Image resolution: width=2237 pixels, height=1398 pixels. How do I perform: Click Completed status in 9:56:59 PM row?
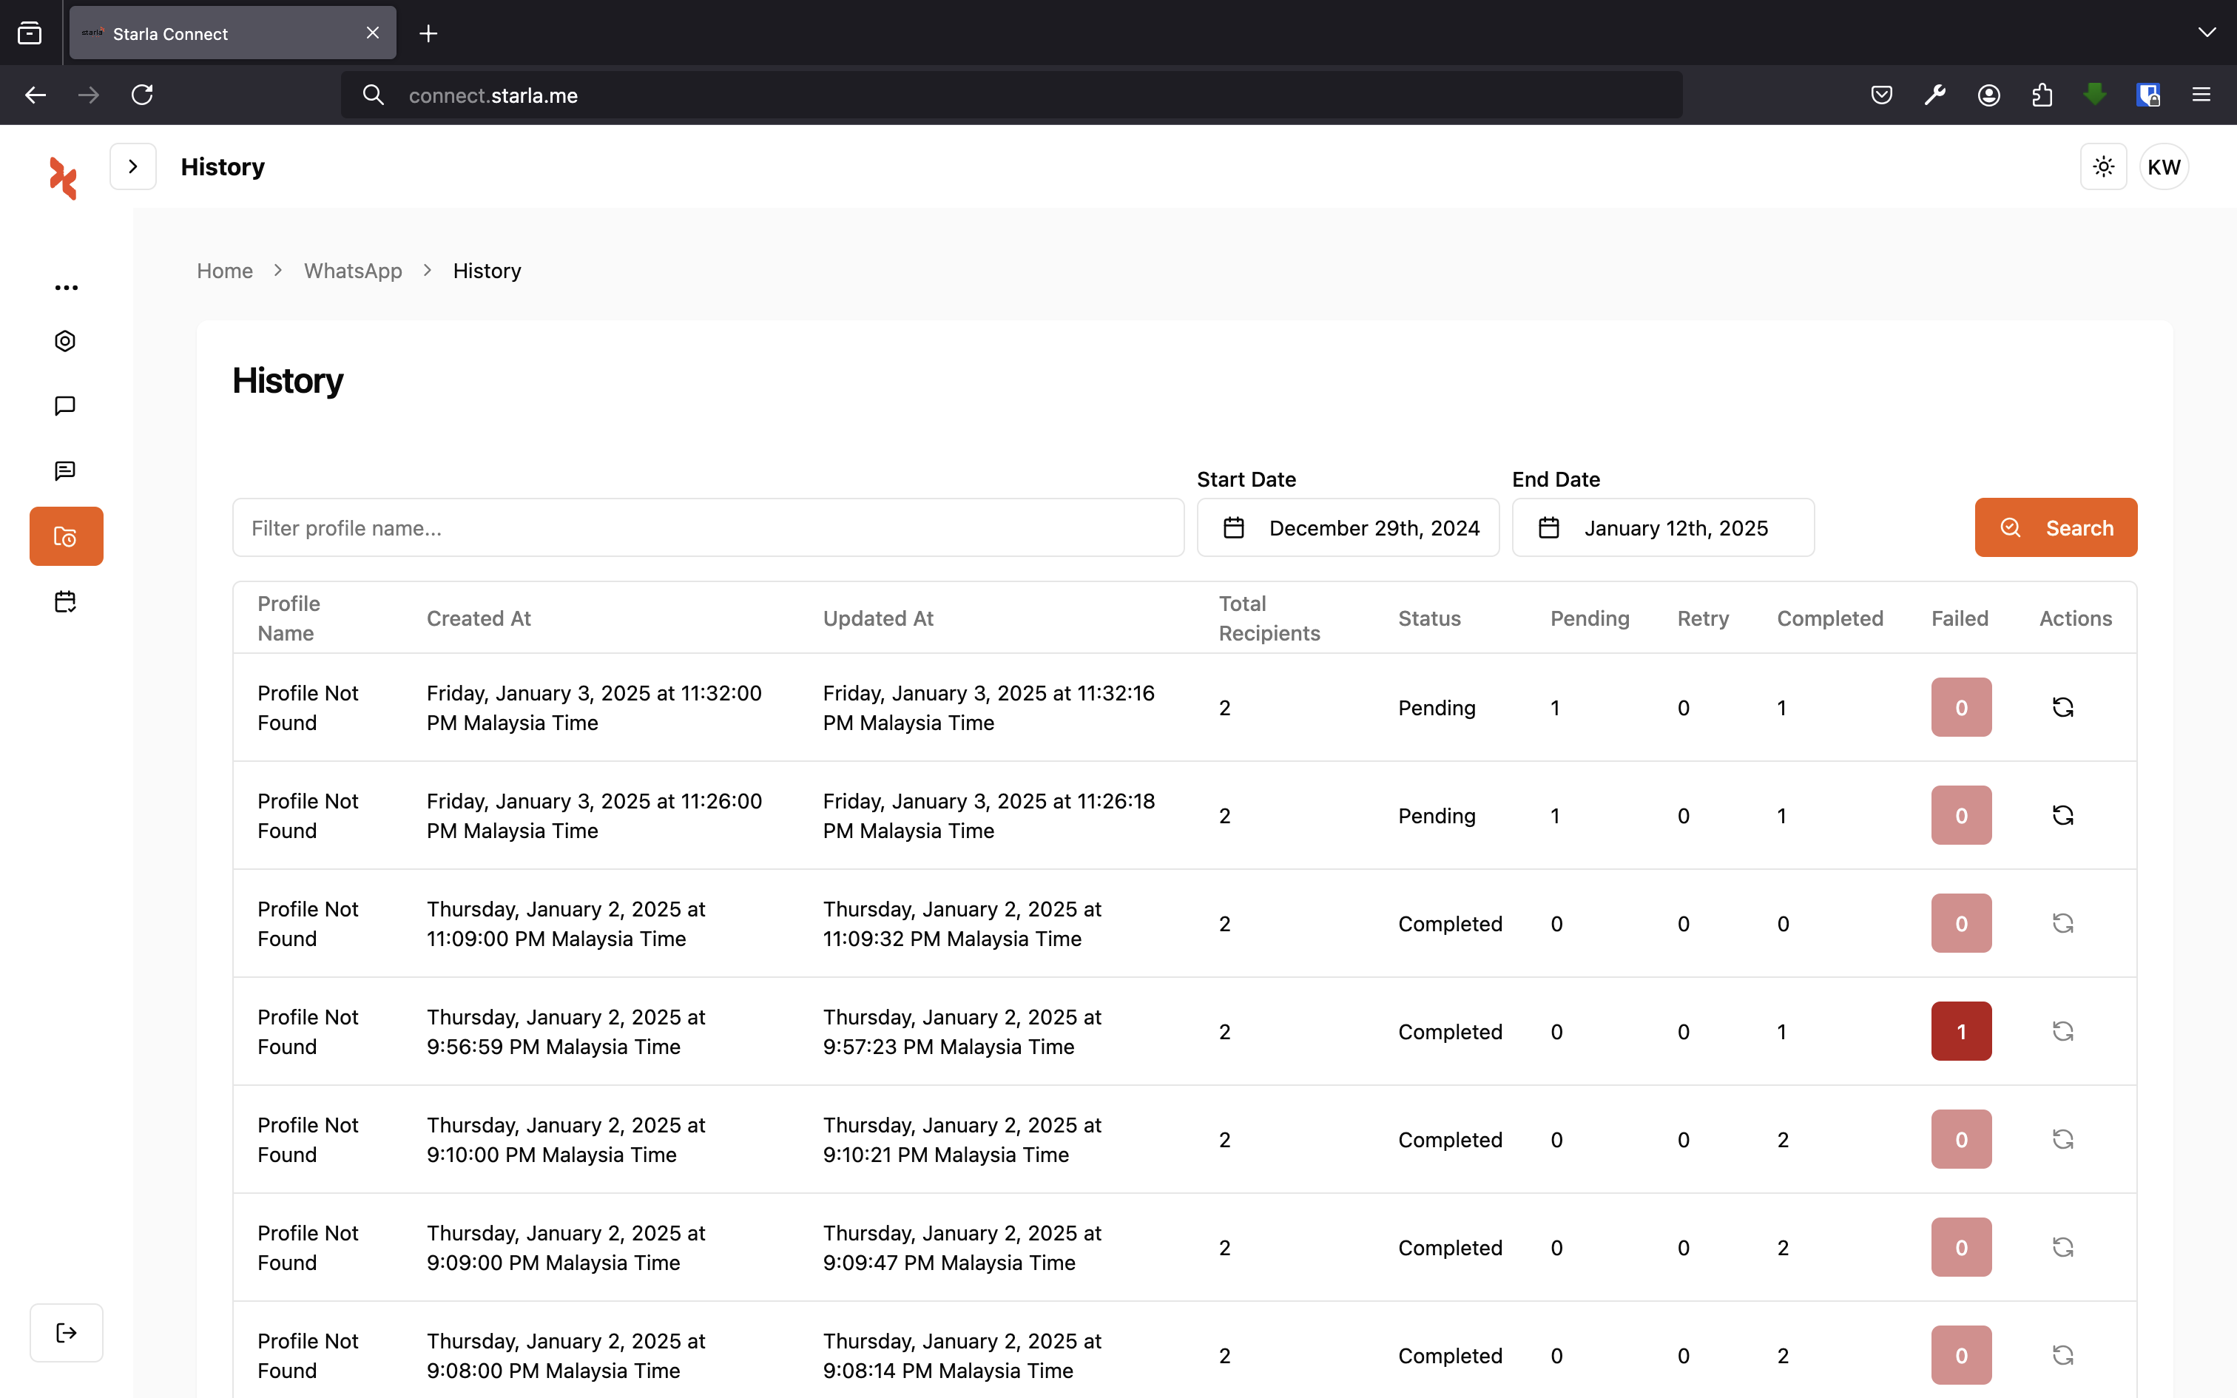(1449, 1032)
